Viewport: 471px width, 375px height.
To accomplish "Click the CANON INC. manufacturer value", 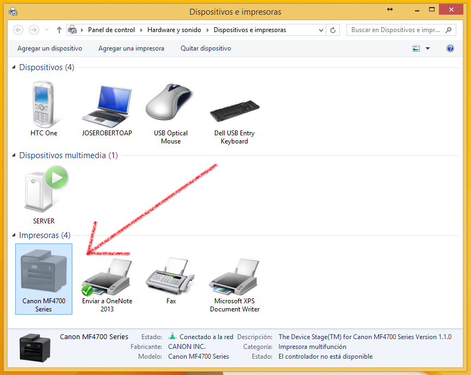I will (187, 347).
